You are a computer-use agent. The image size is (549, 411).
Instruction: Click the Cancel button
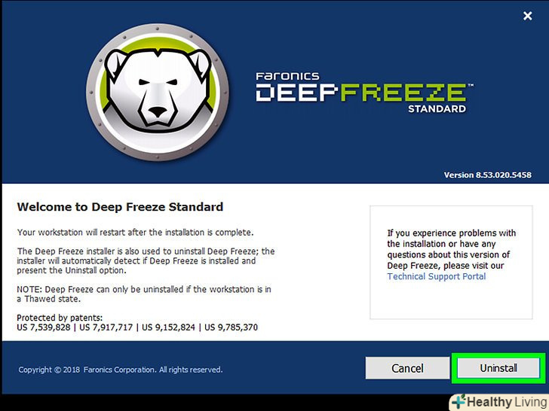[x=407, y=368]
